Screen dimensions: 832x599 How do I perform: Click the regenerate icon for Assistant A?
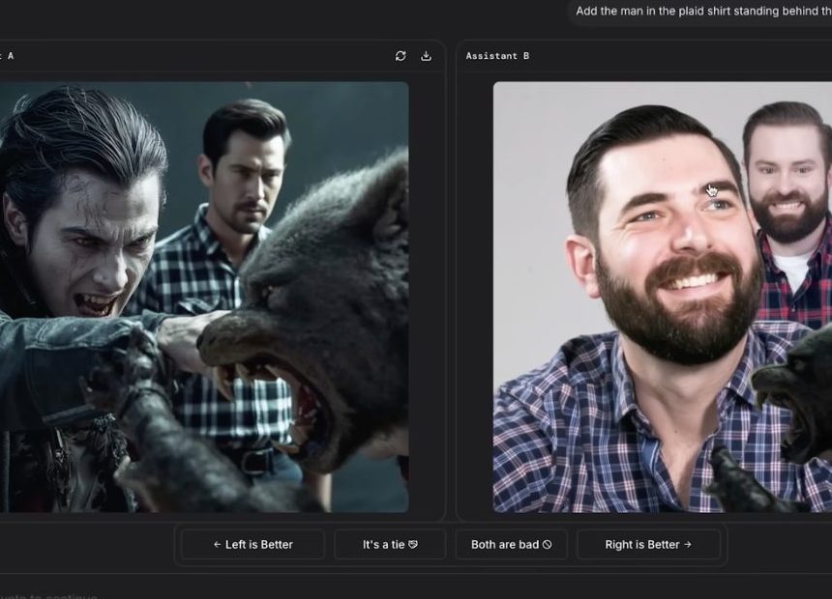coord(401,56)
